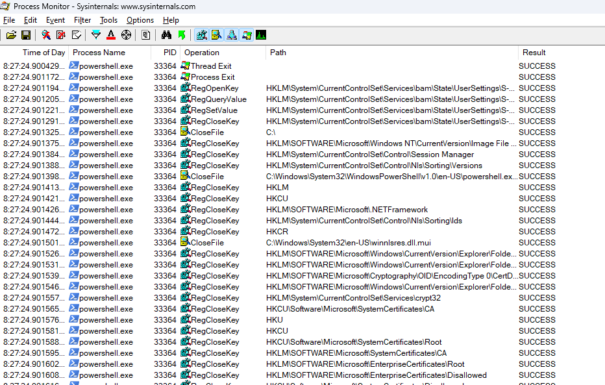Select the 'Thread Exit' operation text

point(211,66)
